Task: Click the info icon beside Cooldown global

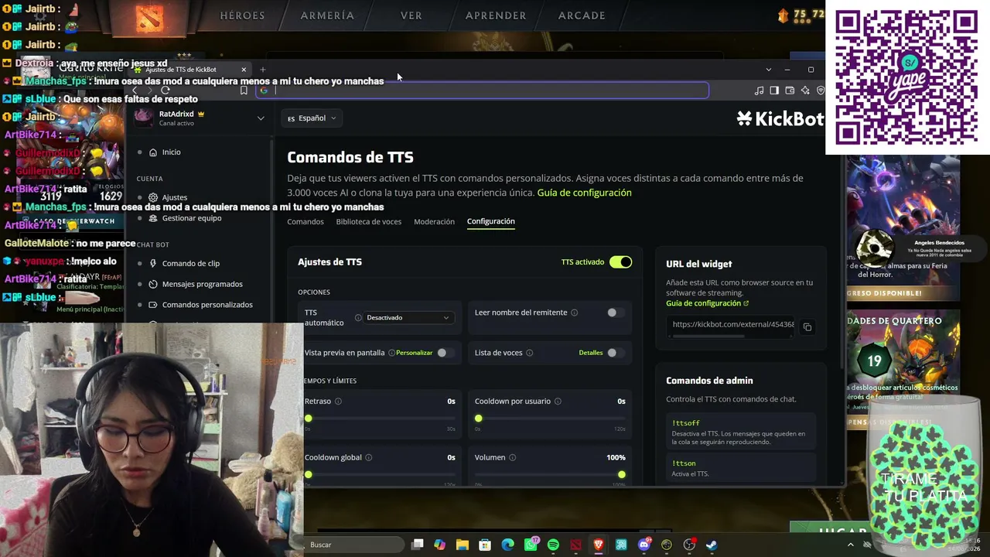Action: tap(368, 457)
